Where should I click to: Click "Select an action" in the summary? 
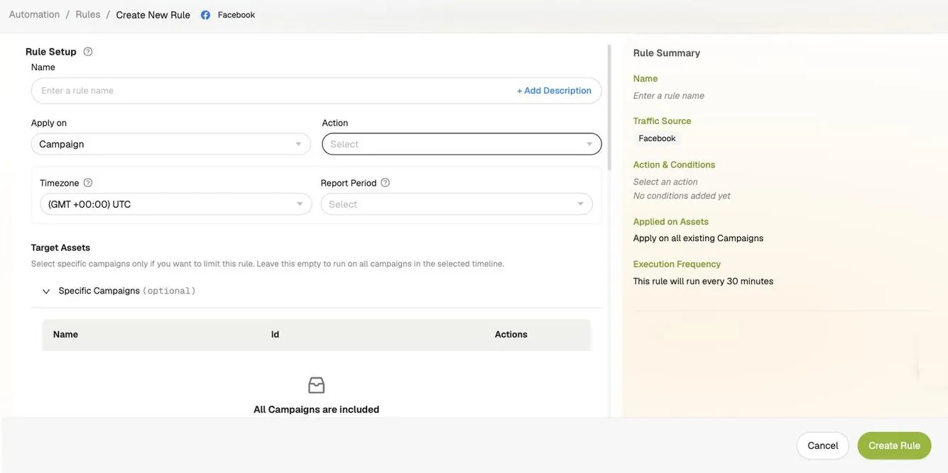(x=665, y=182)
